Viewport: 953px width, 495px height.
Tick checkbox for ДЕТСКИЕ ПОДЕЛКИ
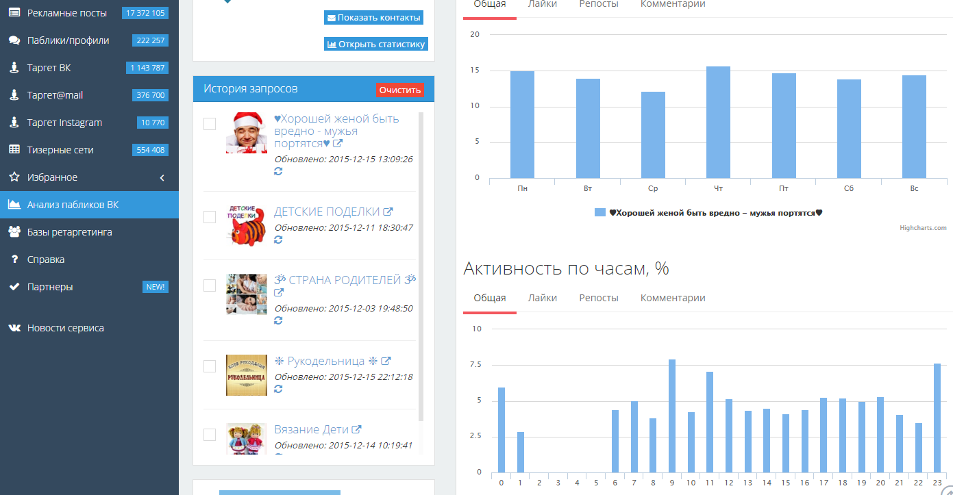point(210,217)
